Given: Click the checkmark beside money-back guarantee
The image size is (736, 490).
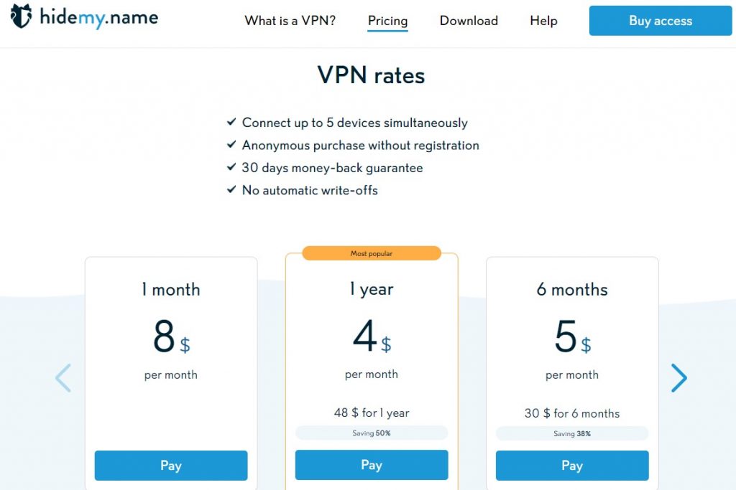Looking at the screenshot, I should coord(231,167).
